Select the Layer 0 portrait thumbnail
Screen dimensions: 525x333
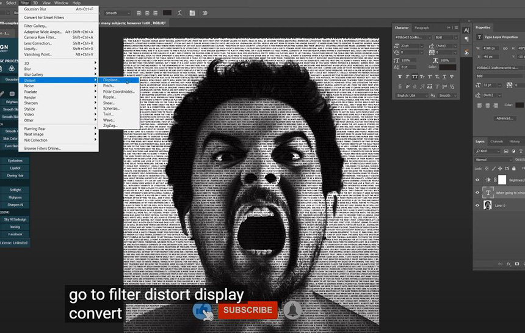(x=488, y=205)
